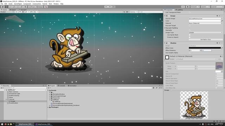Pick Effect Color with eyedropper

(x=222, y=48)
